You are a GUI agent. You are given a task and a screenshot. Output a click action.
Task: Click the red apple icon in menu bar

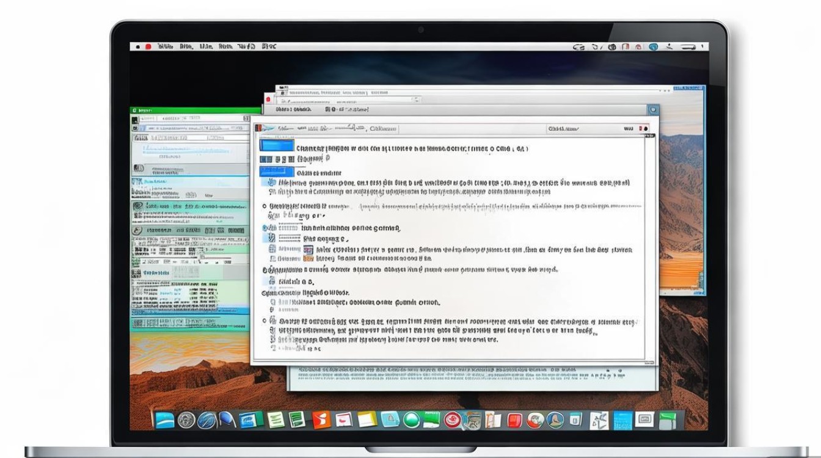148,46
